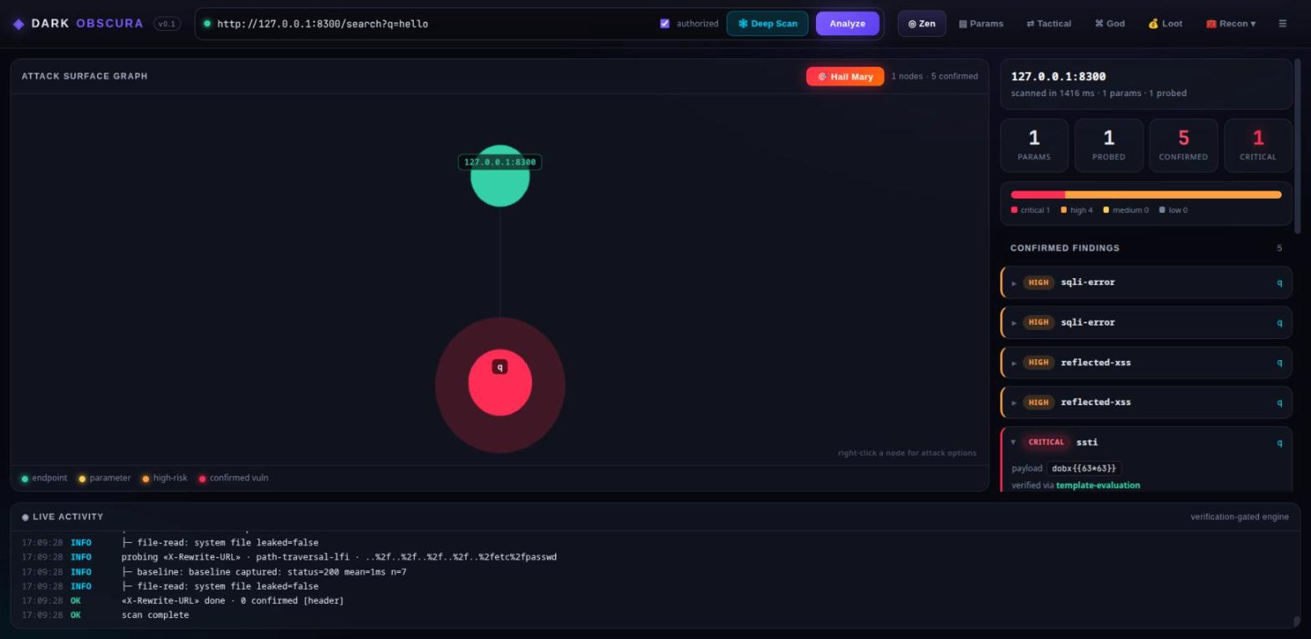Open the Recon dropdown menu
1311x639 pixels.
click(1230, 23)
